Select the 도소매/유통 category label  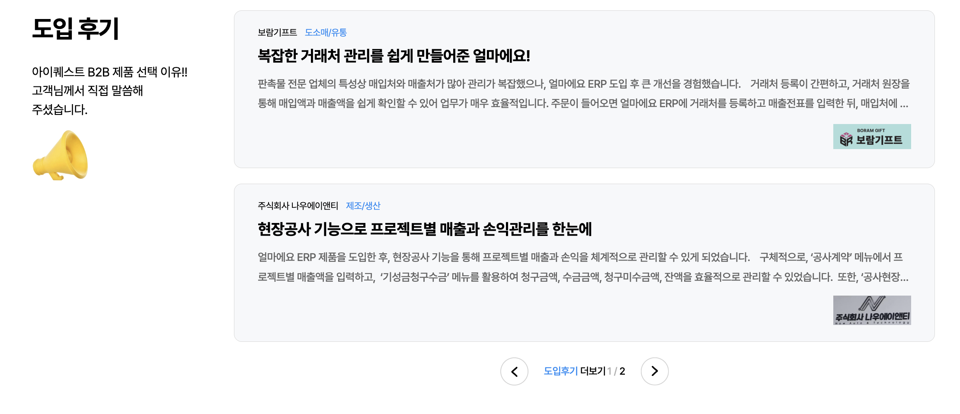pyautogui.click(x=326, y=32)
